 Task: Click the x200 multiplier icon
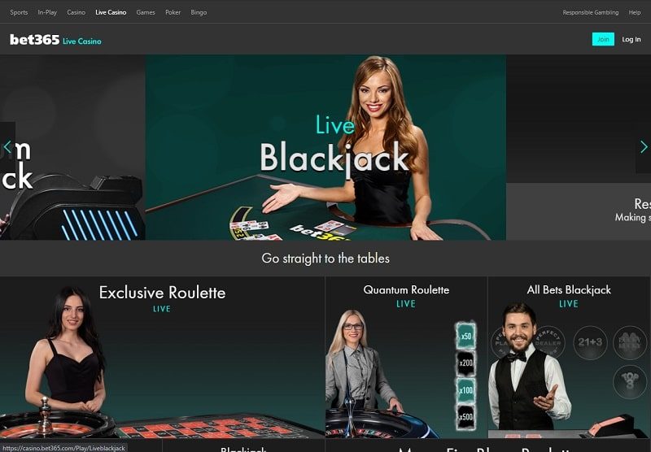(465, 363)
